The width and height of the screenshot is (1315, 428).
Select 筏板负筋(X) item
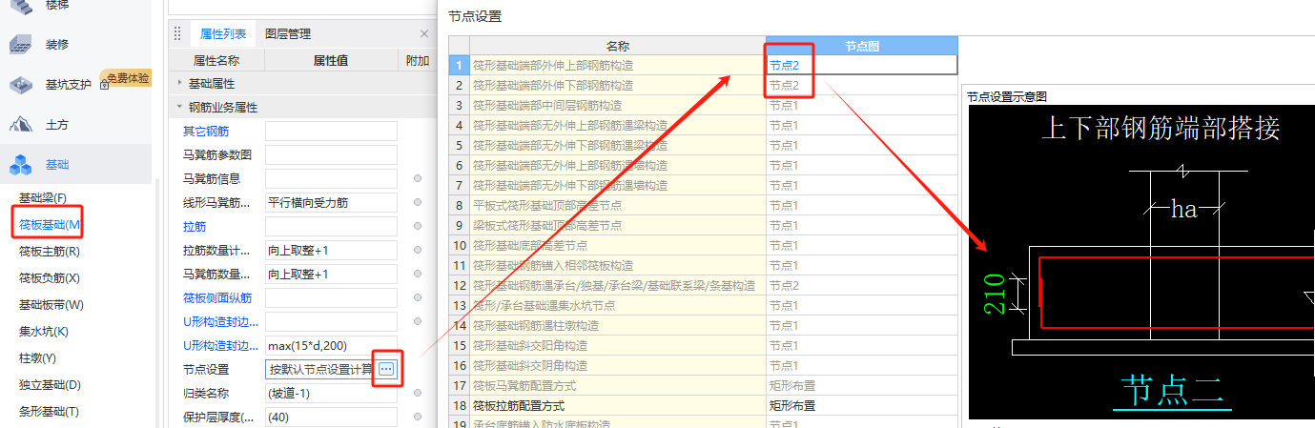click(50, 278)
